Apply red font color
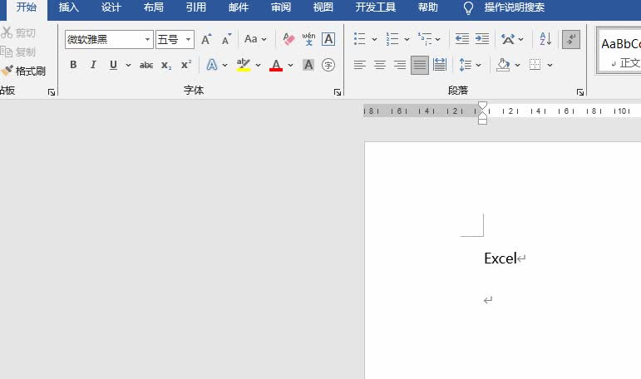Screen dimensions: 641x379 point(276,65)
